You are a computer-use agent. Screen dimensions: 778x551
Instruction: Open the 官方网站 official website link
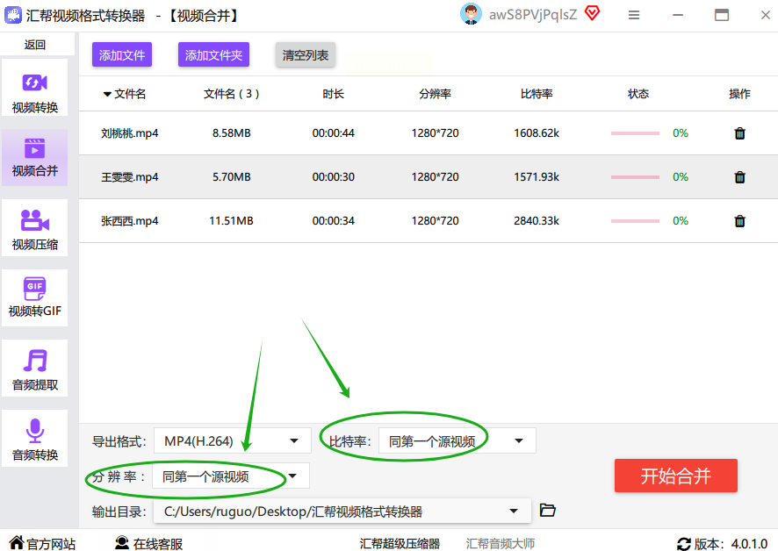[x=51, y=544]
